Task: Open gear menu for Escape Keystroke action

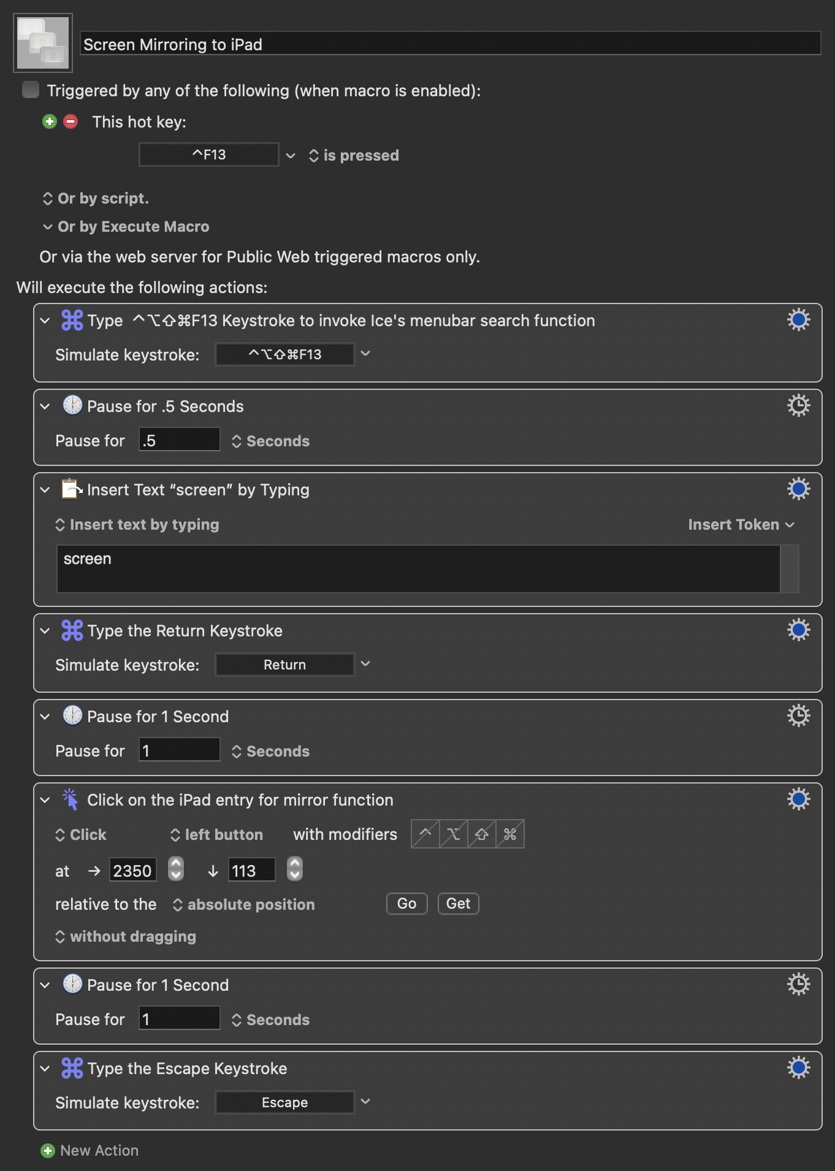Action: pos(798,1068)
